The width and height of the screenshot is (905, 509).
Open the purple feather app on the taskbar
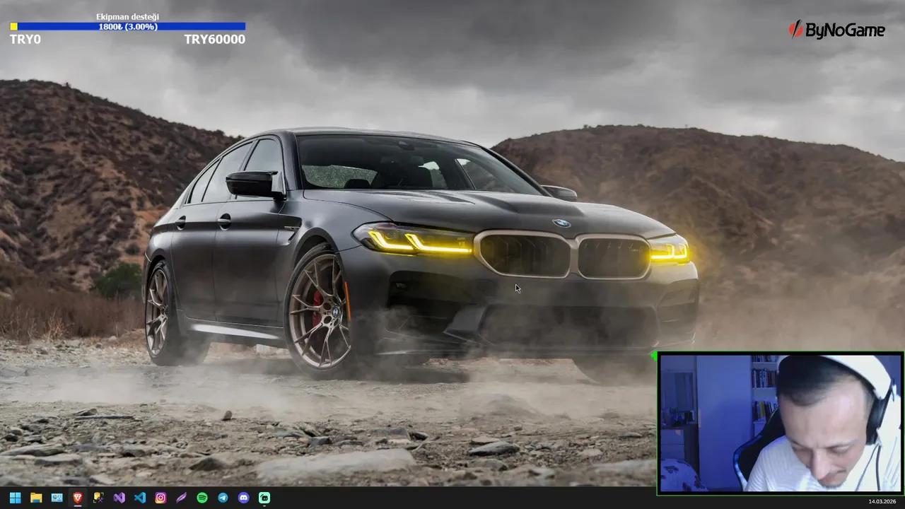(x=181, y=498)
